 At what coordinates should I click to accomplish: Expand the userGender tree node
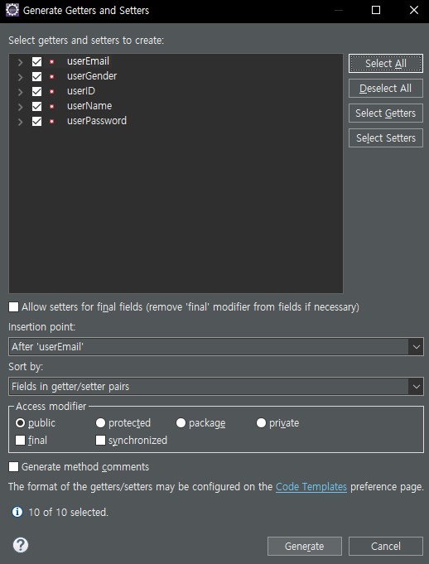[21, 77]
